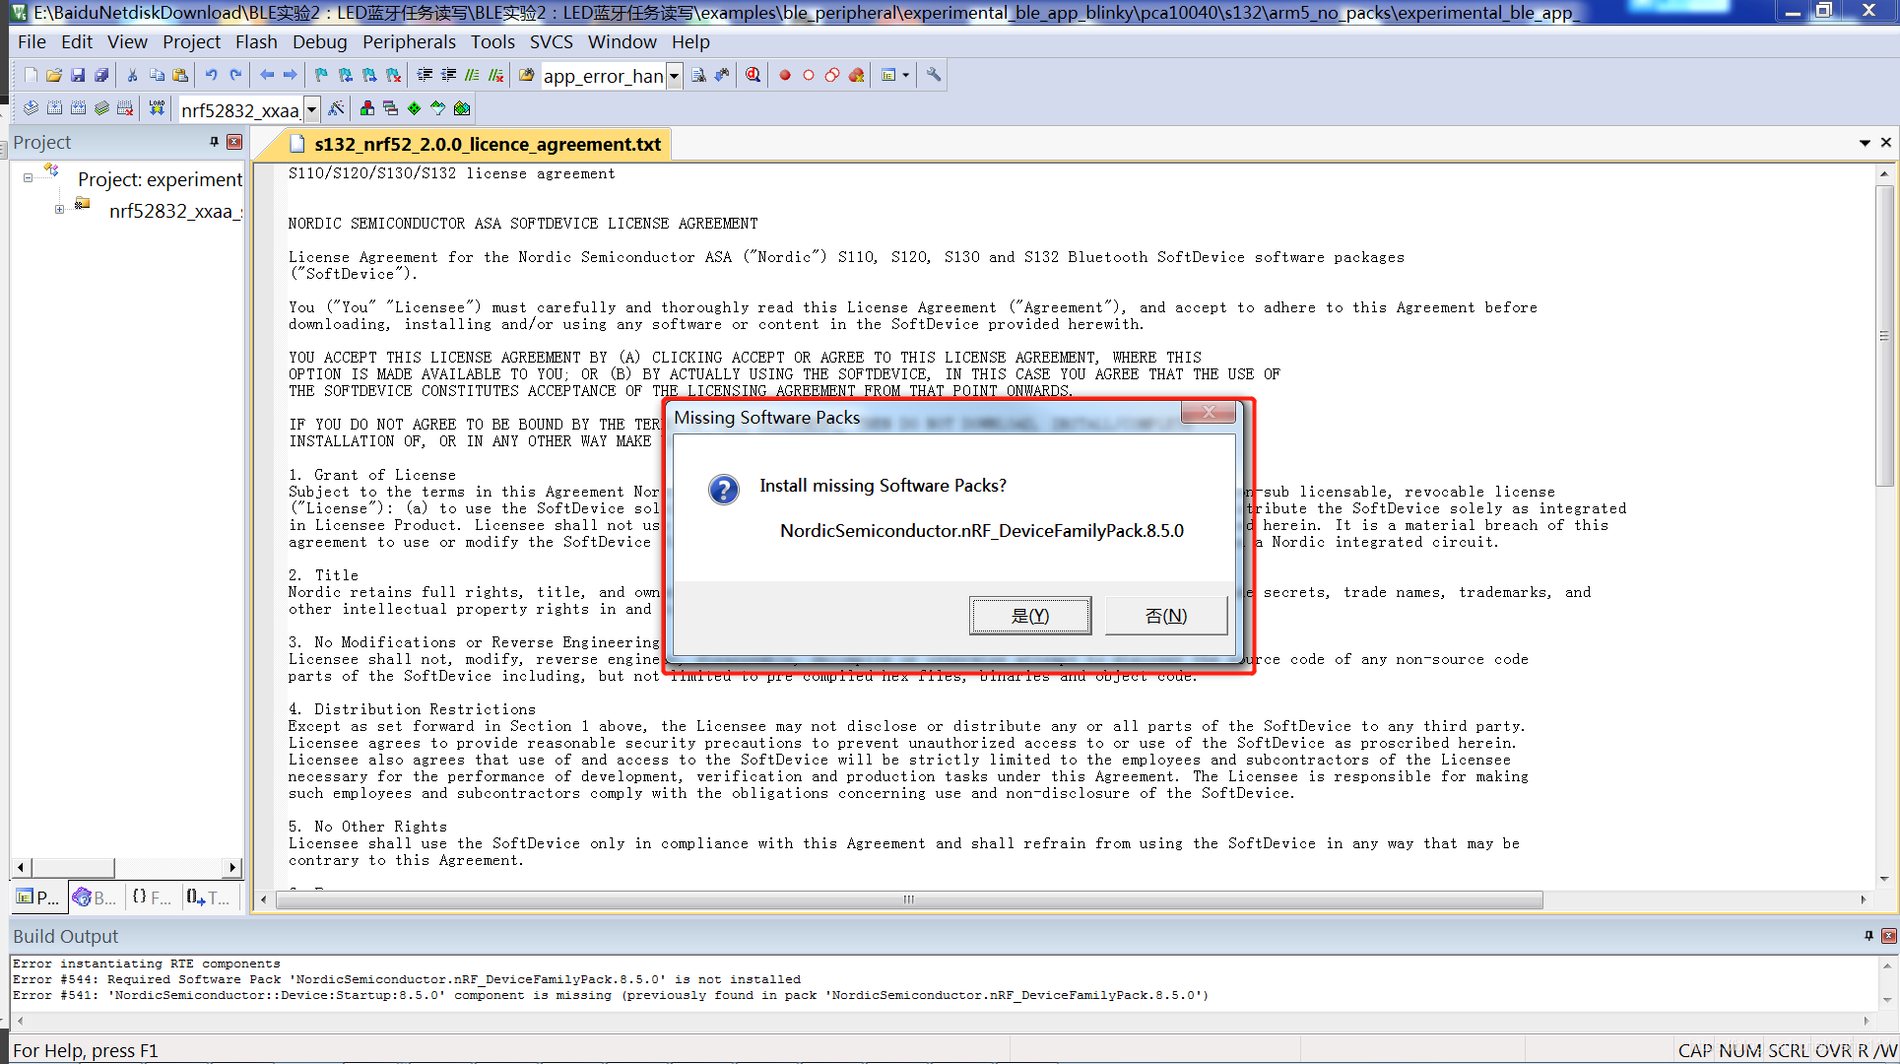The height and width of the screenshot is (1064, 1900).
Task: Build the target files
Action: [x=54, y=108]
